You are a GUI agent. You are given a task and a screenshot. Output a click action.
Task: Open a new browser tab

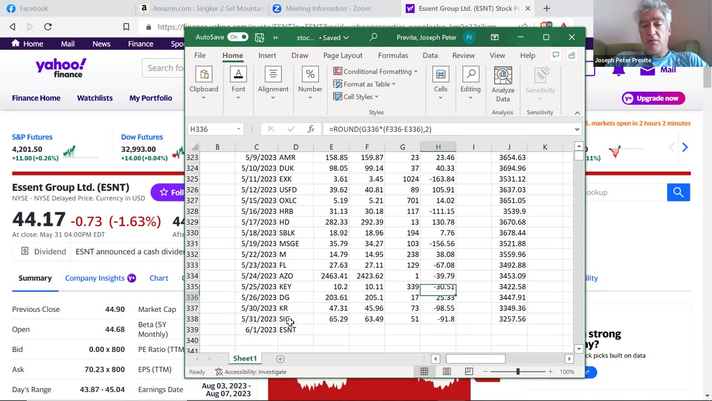(546, 8)
